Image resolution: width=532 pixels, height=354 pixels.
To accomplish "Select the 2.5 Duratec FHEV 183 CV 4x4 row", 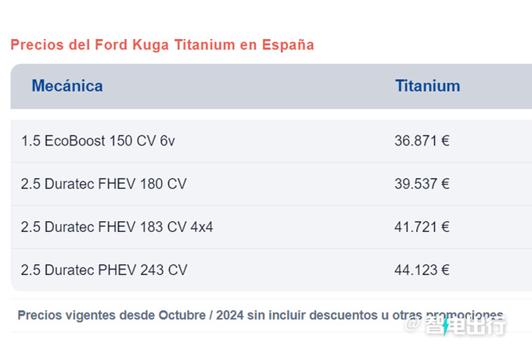I will 271,227.
